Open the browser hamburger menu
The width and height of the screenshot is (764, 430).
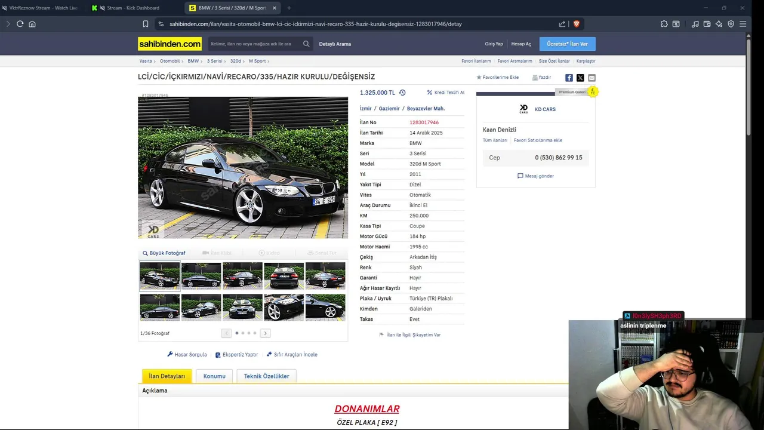[743, 24]
